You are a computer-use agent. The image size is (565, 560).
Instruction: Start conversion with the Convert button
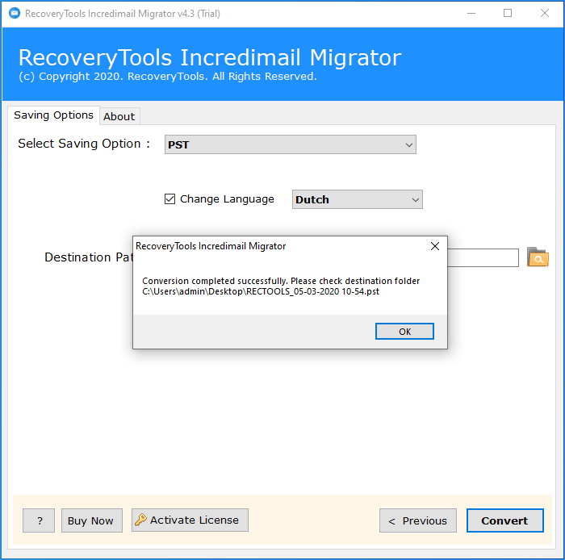pos(504,520)
